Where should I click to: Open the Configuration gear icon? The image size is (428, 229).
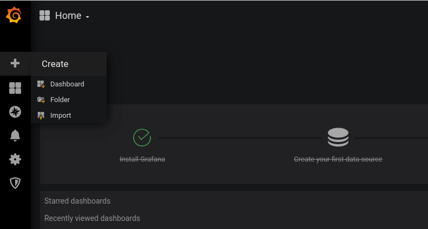pos(15,159)
